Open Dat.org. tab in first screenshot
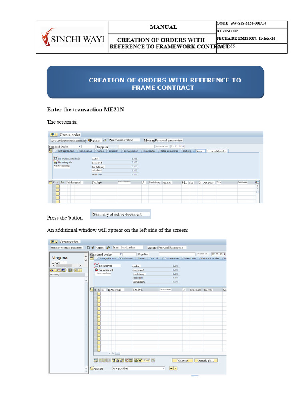The width and height of the screenshot is (307, 410). point(187,151)
